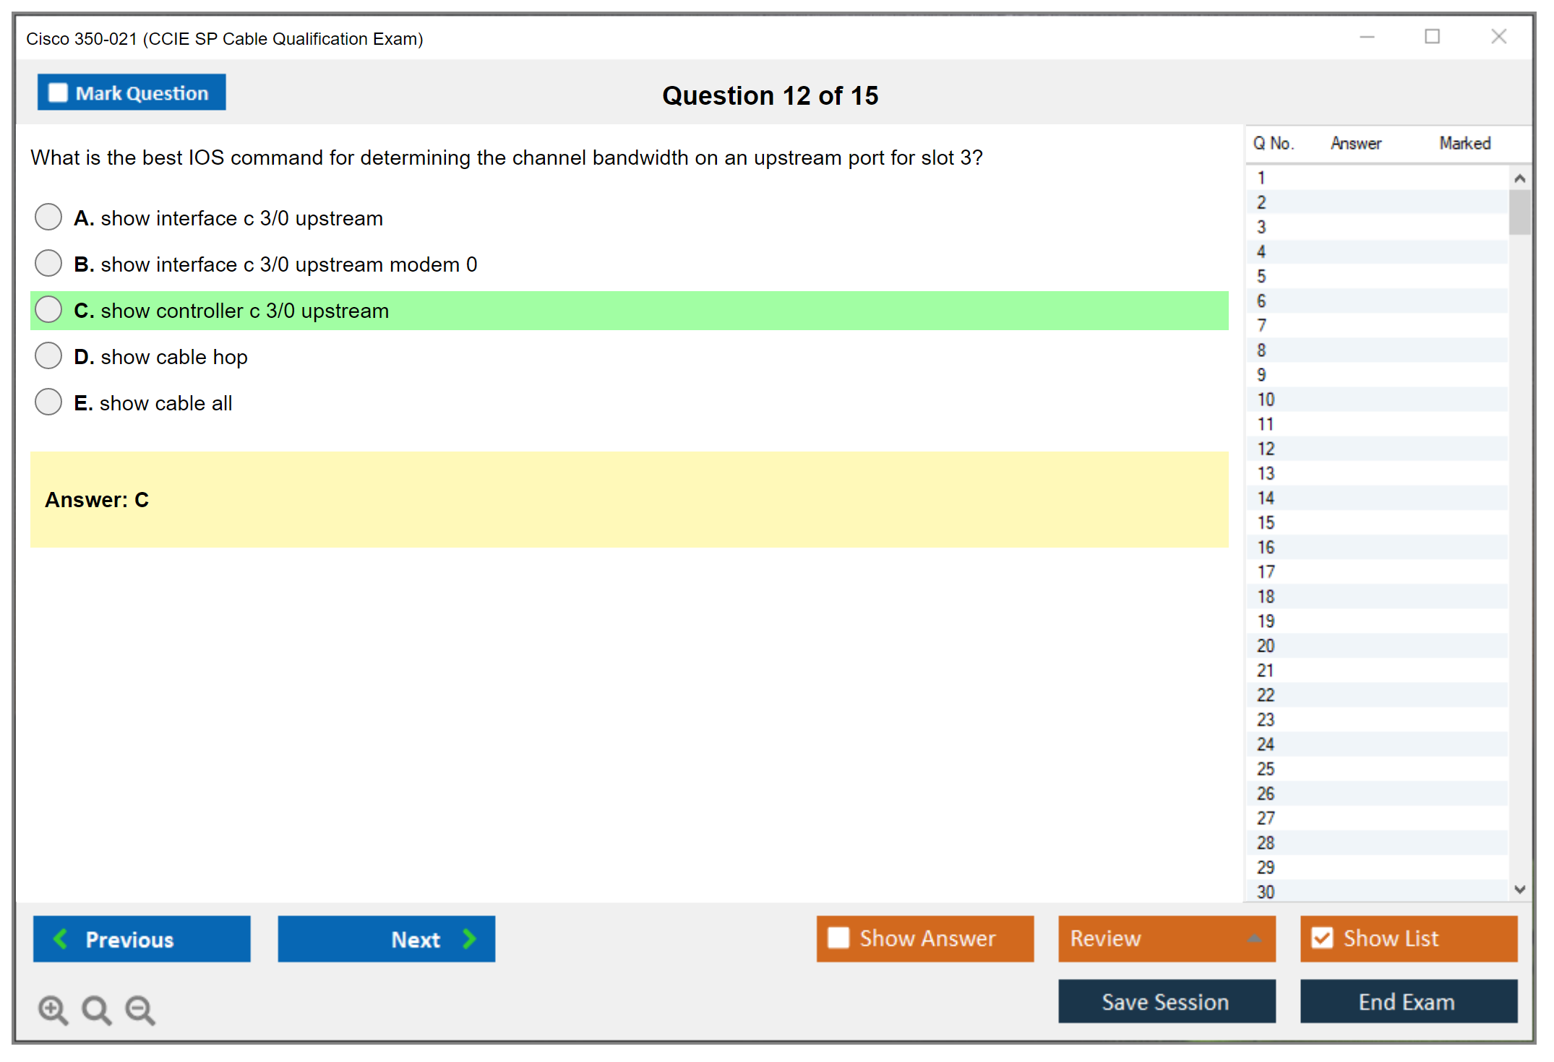1554x1062 pixels.
Task: Click the left arrow on the Previous button
Action: [61, 938]
